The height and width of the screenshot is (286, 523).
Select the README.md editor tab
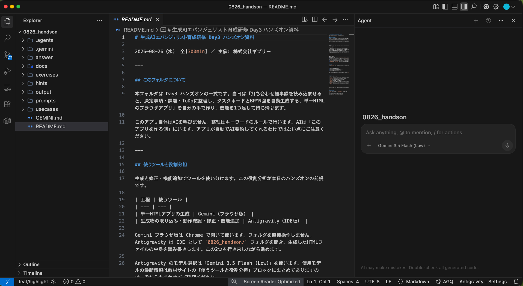coord(136,20)
